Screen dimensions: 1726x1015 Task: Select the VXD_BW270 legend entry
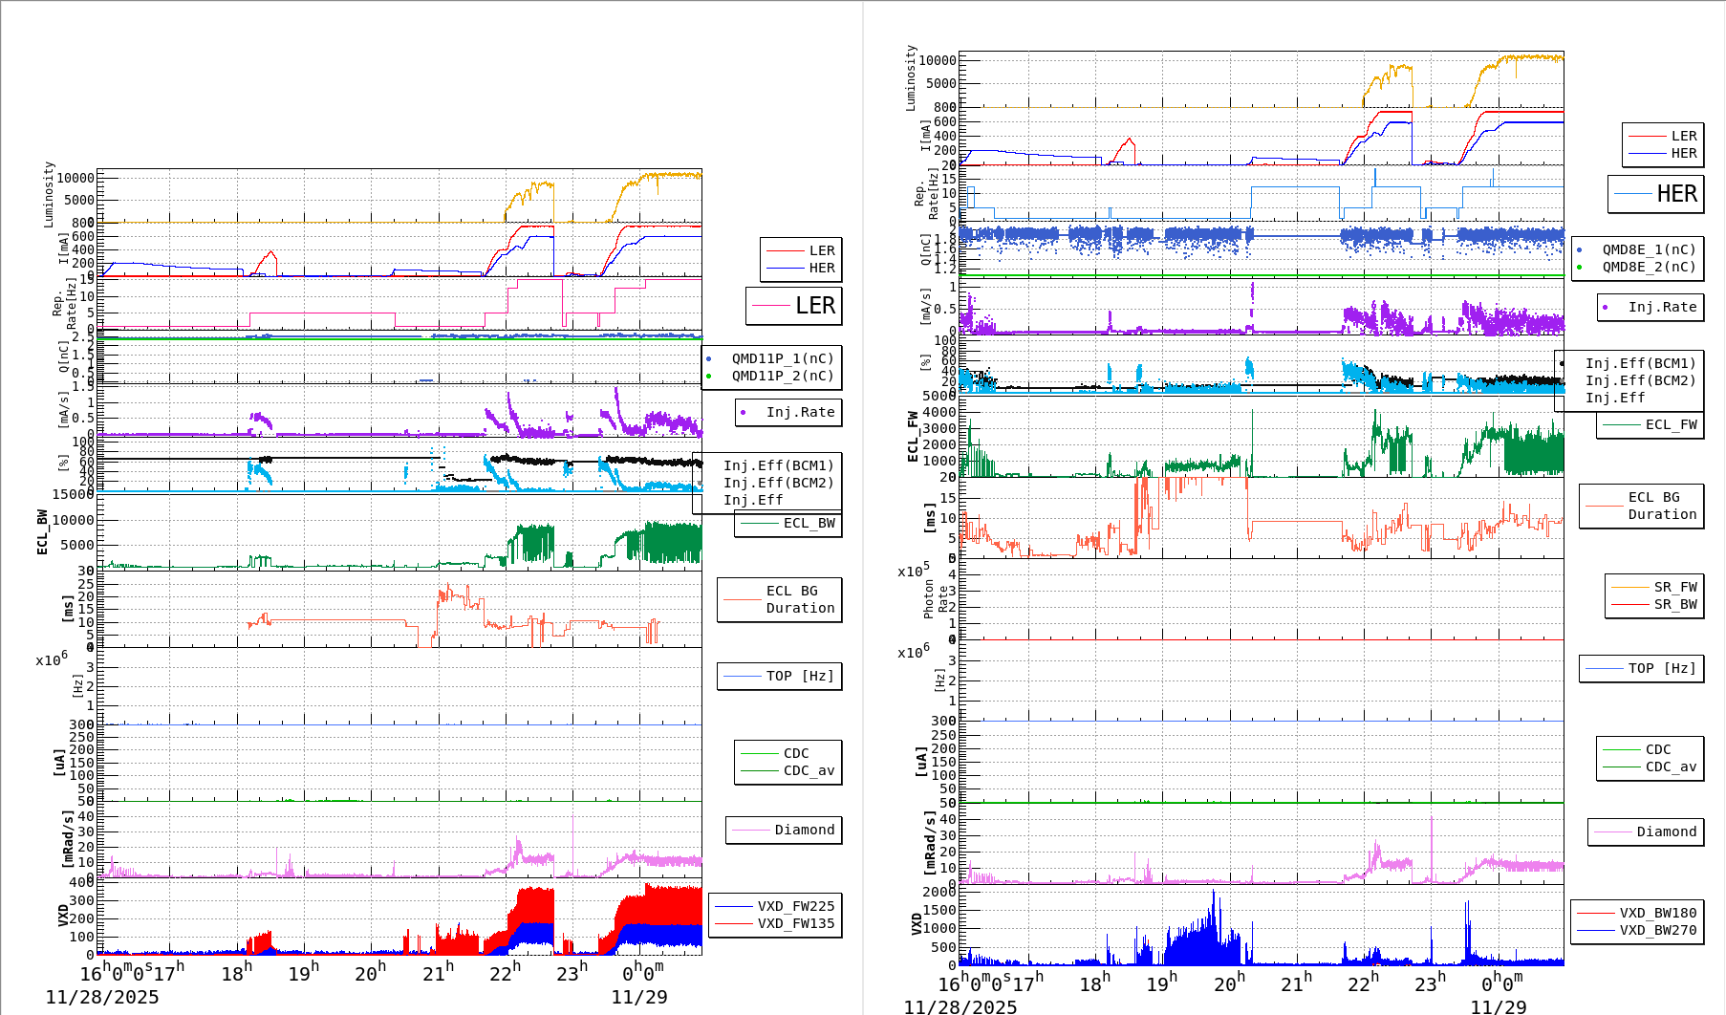(x=1657, y=930)
